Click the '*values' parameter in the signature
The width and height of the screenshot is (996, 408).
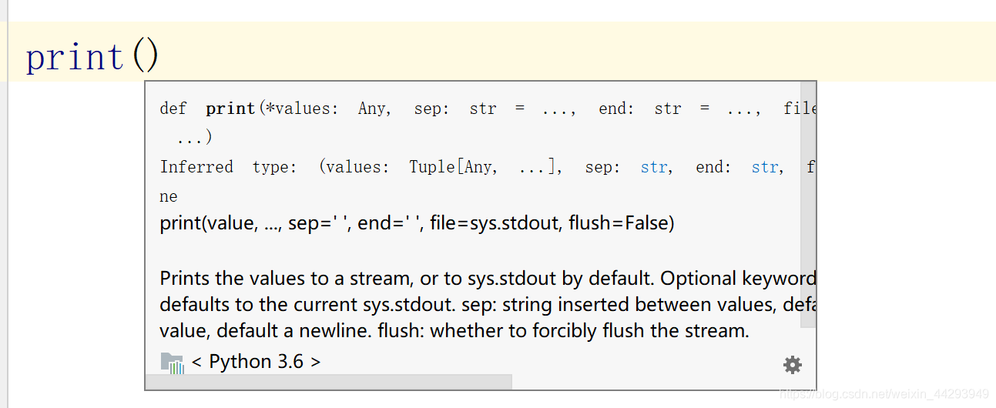(x=300, y=109)
